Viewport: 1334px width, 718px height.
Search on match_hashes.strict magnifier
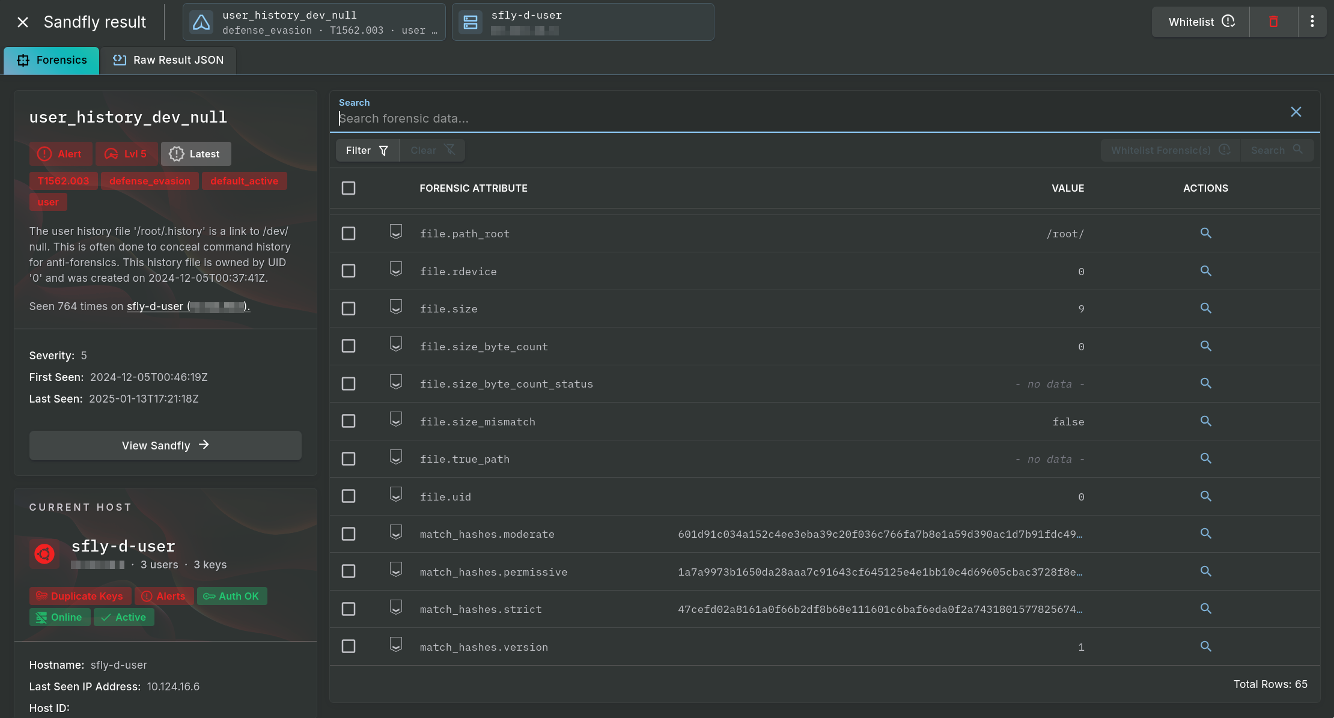tap(1205, 609)
